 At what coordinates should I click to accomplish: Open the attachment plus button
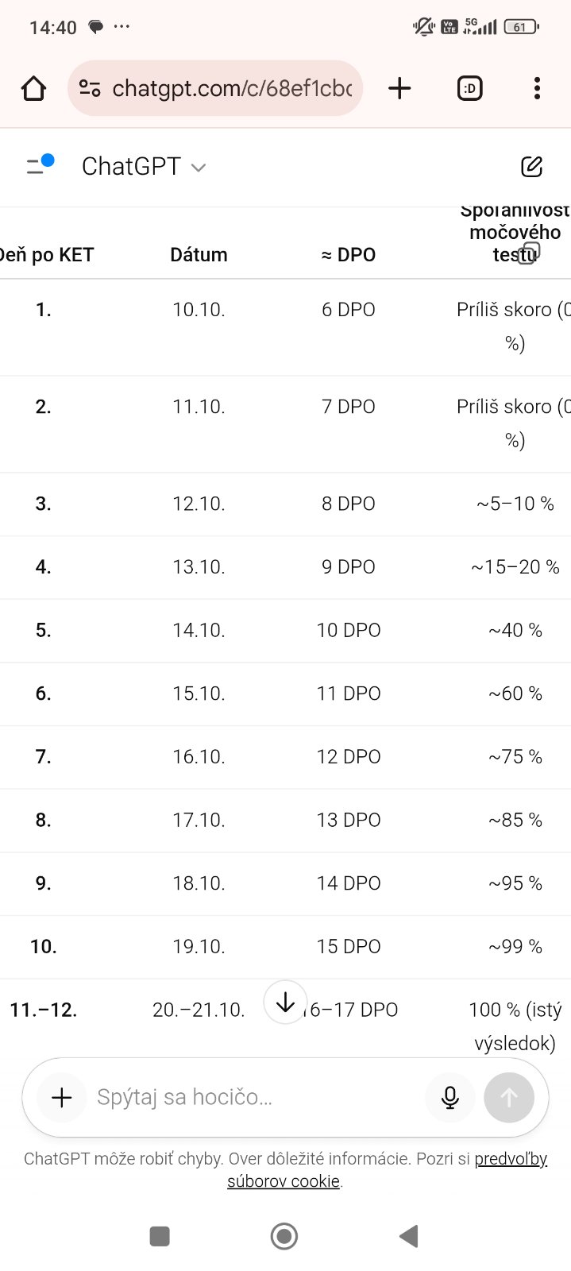pos(62,1097)
